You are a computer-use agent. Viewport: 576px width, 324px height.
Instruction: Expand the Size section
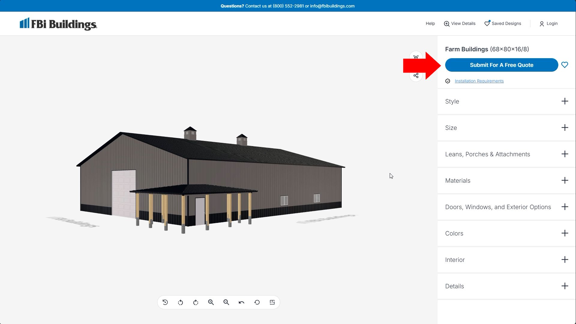coord(565,128)
